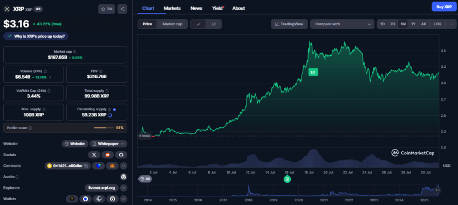Viewport: 458px width, 205px height.
Task: Click the Profile score progress bar
Action: pos(104,128)
